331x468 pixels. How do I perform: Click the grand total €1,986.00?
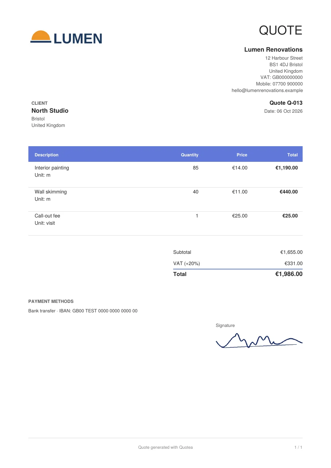click(x=289, y=274)
